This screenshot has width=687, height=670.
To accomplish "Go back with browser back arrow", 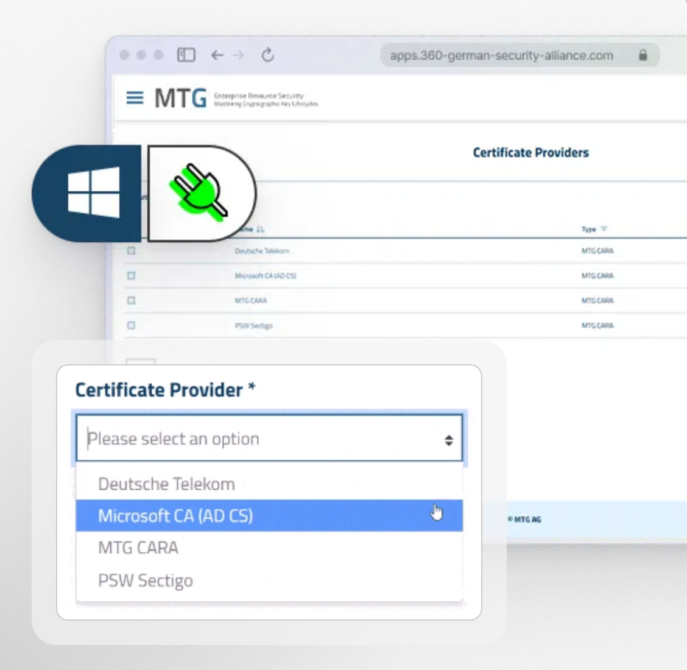I will 217,55.
